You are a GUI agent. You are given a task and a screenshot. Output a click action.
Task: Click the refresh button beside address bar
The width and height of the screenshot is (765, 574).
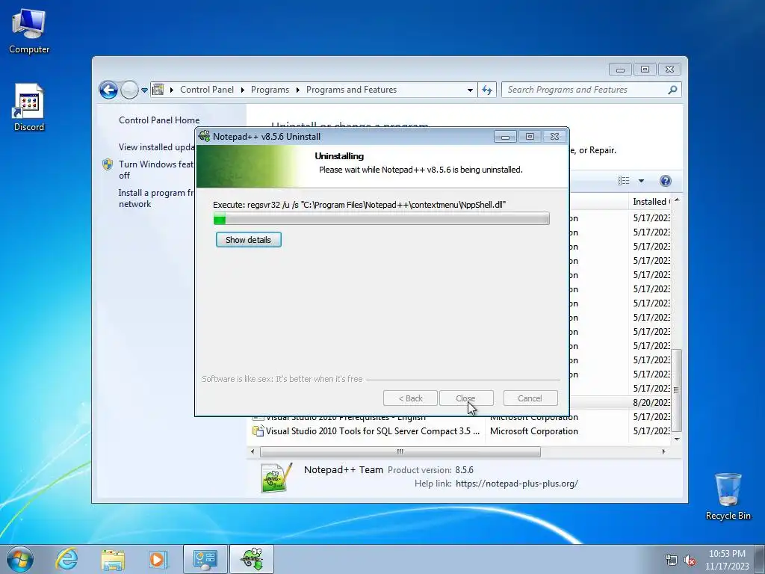(487, 90)
